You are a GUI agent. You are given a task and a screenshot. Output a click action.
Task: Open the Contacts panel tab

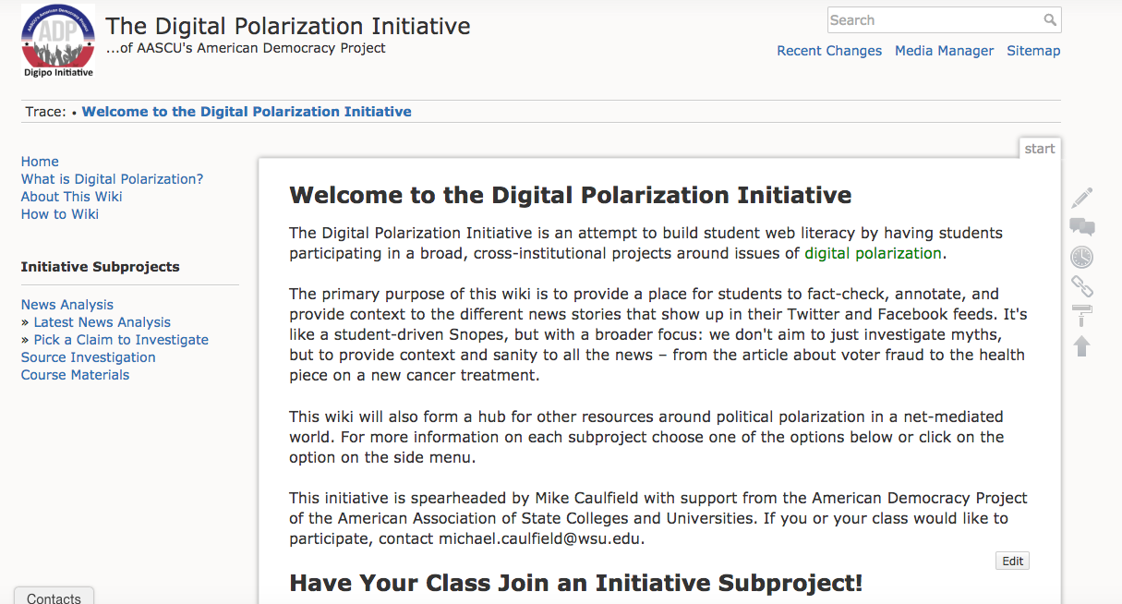point(54,596)
